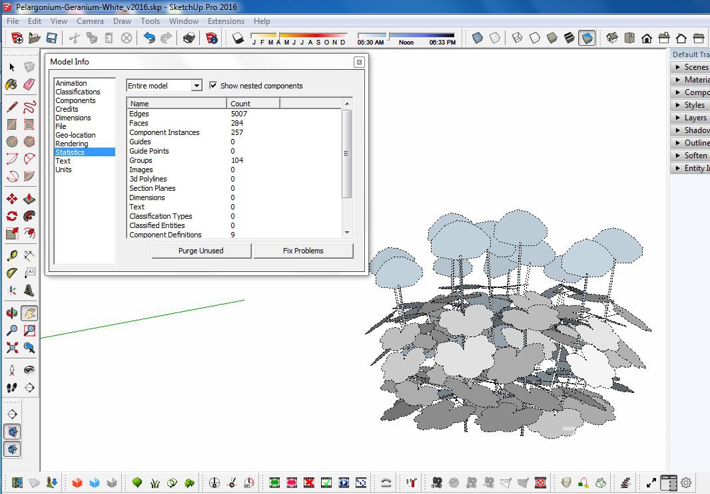Image resolution: width=710 pixels, height=494 pixels.
Task: Select the Eraser tool
Action: (29, 84)
